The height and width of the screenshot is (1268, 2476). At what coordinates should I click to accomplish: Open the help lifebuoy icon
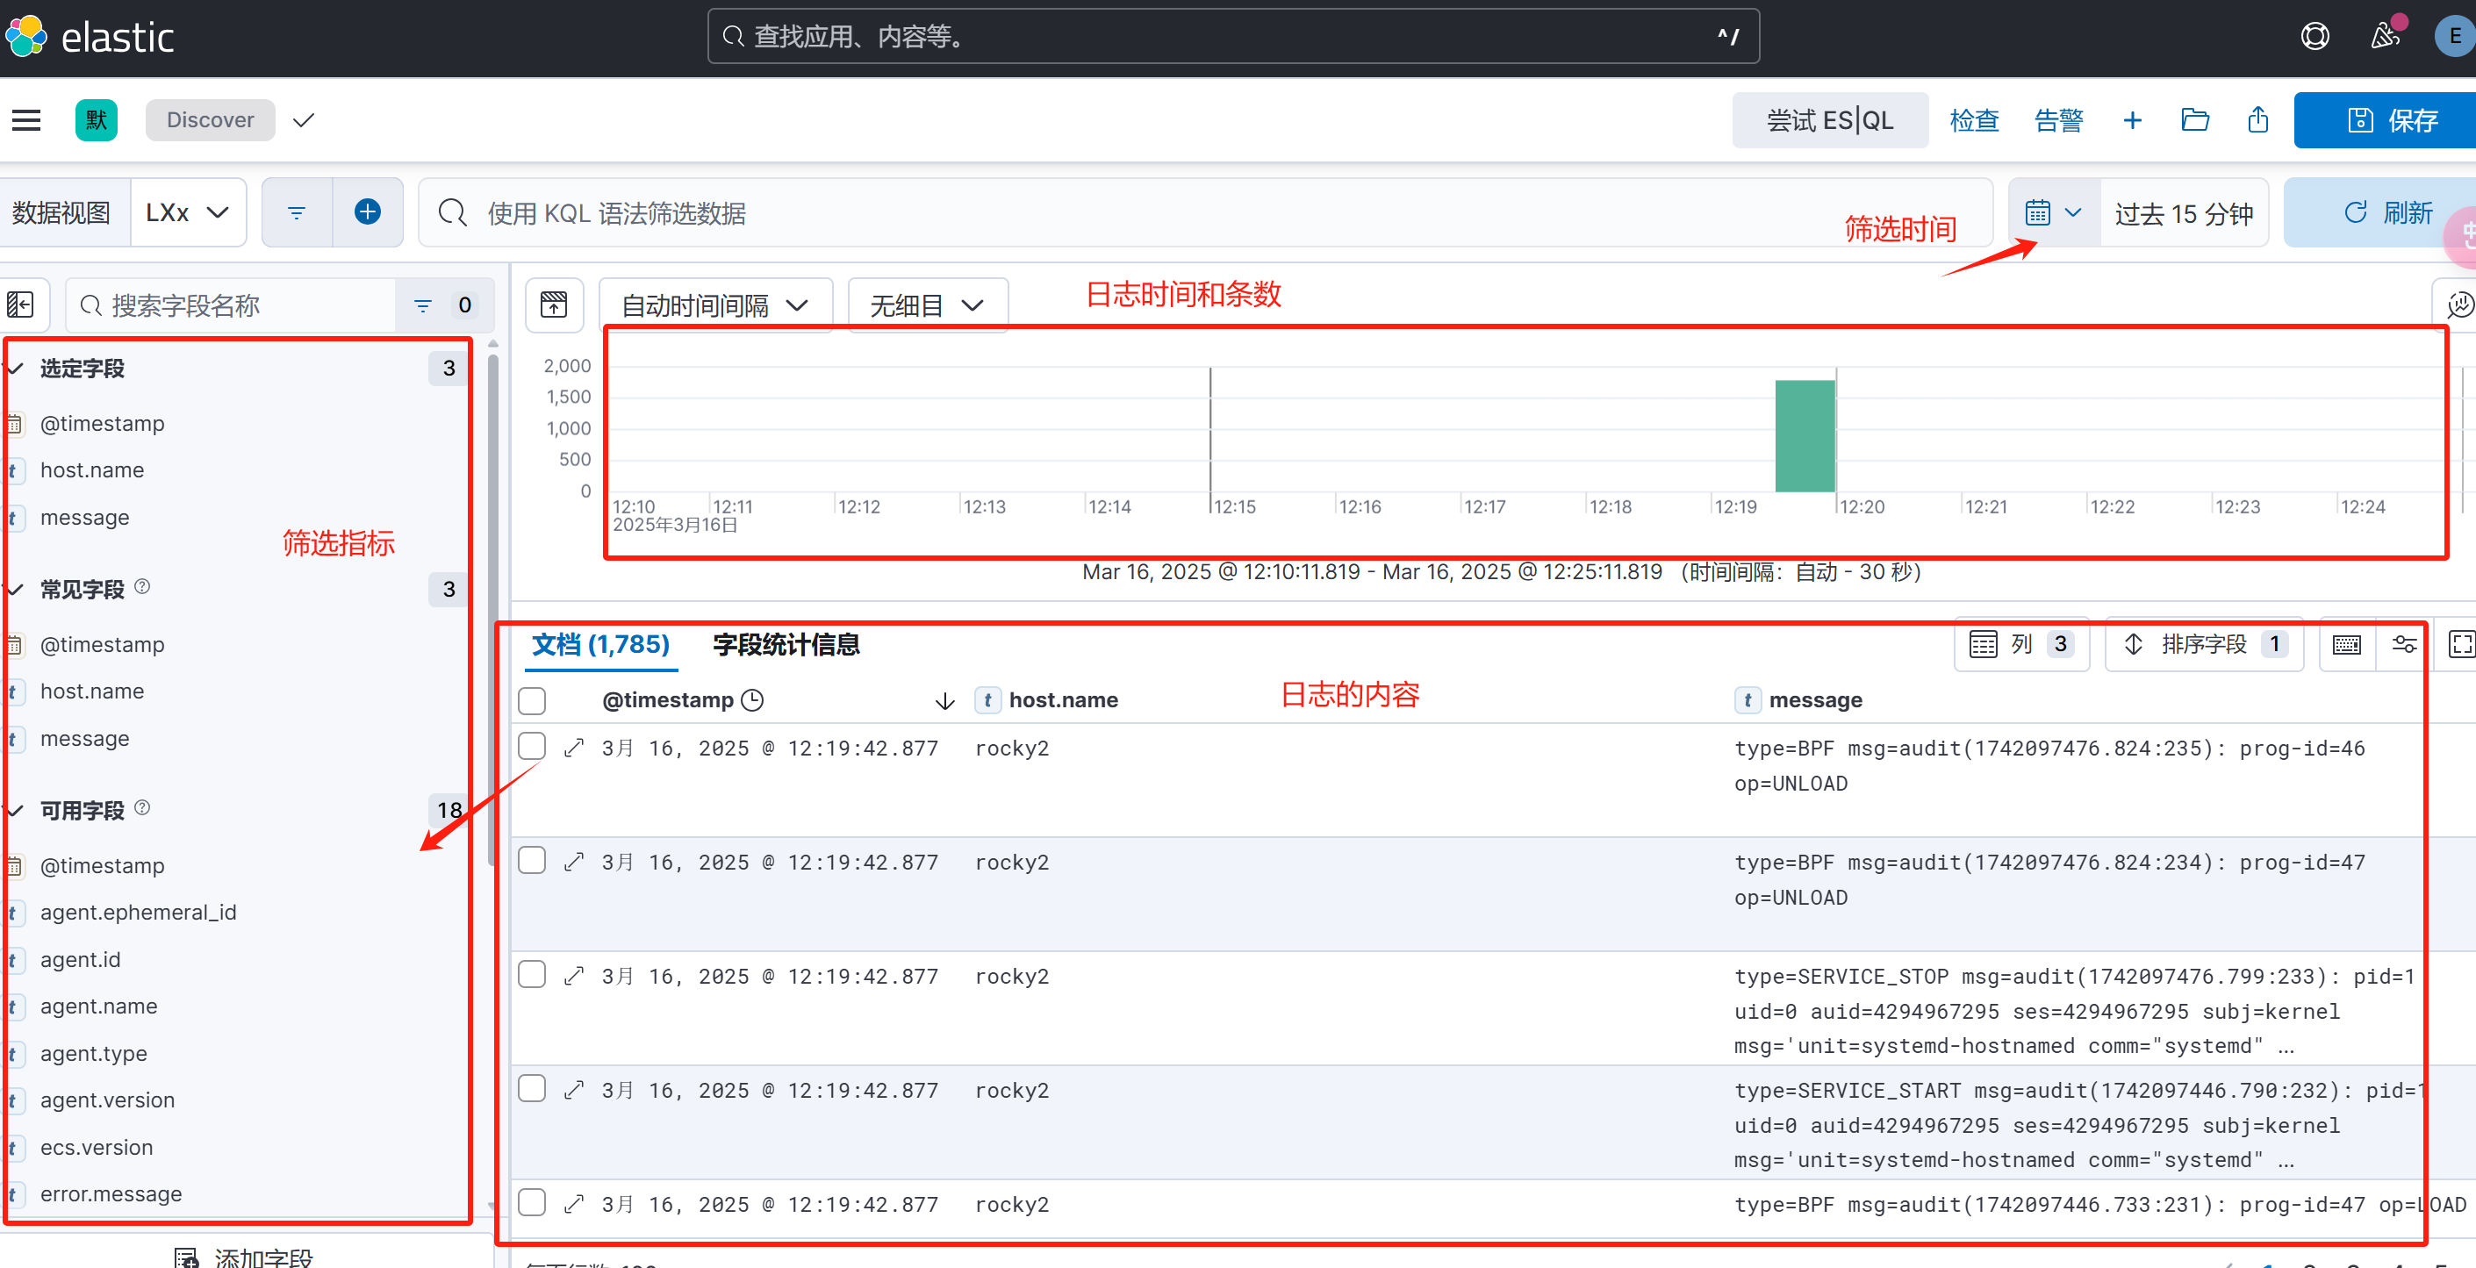point(2315,37)
